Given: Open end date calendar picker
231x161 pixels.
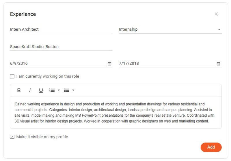Looking at the screenshot, I should pos(218,64).
